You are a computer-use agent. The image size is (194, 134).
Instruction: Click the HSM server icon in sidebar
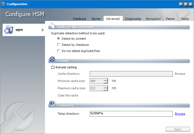(x=9, y=30)
